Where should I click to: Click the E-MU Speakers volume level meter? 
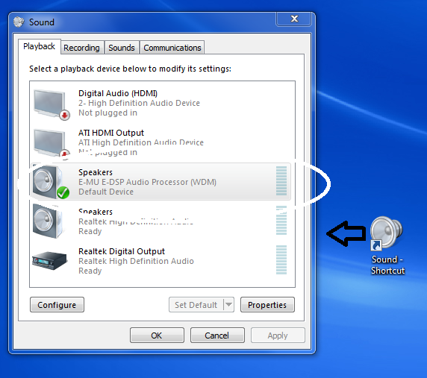[x=281, y=181]
